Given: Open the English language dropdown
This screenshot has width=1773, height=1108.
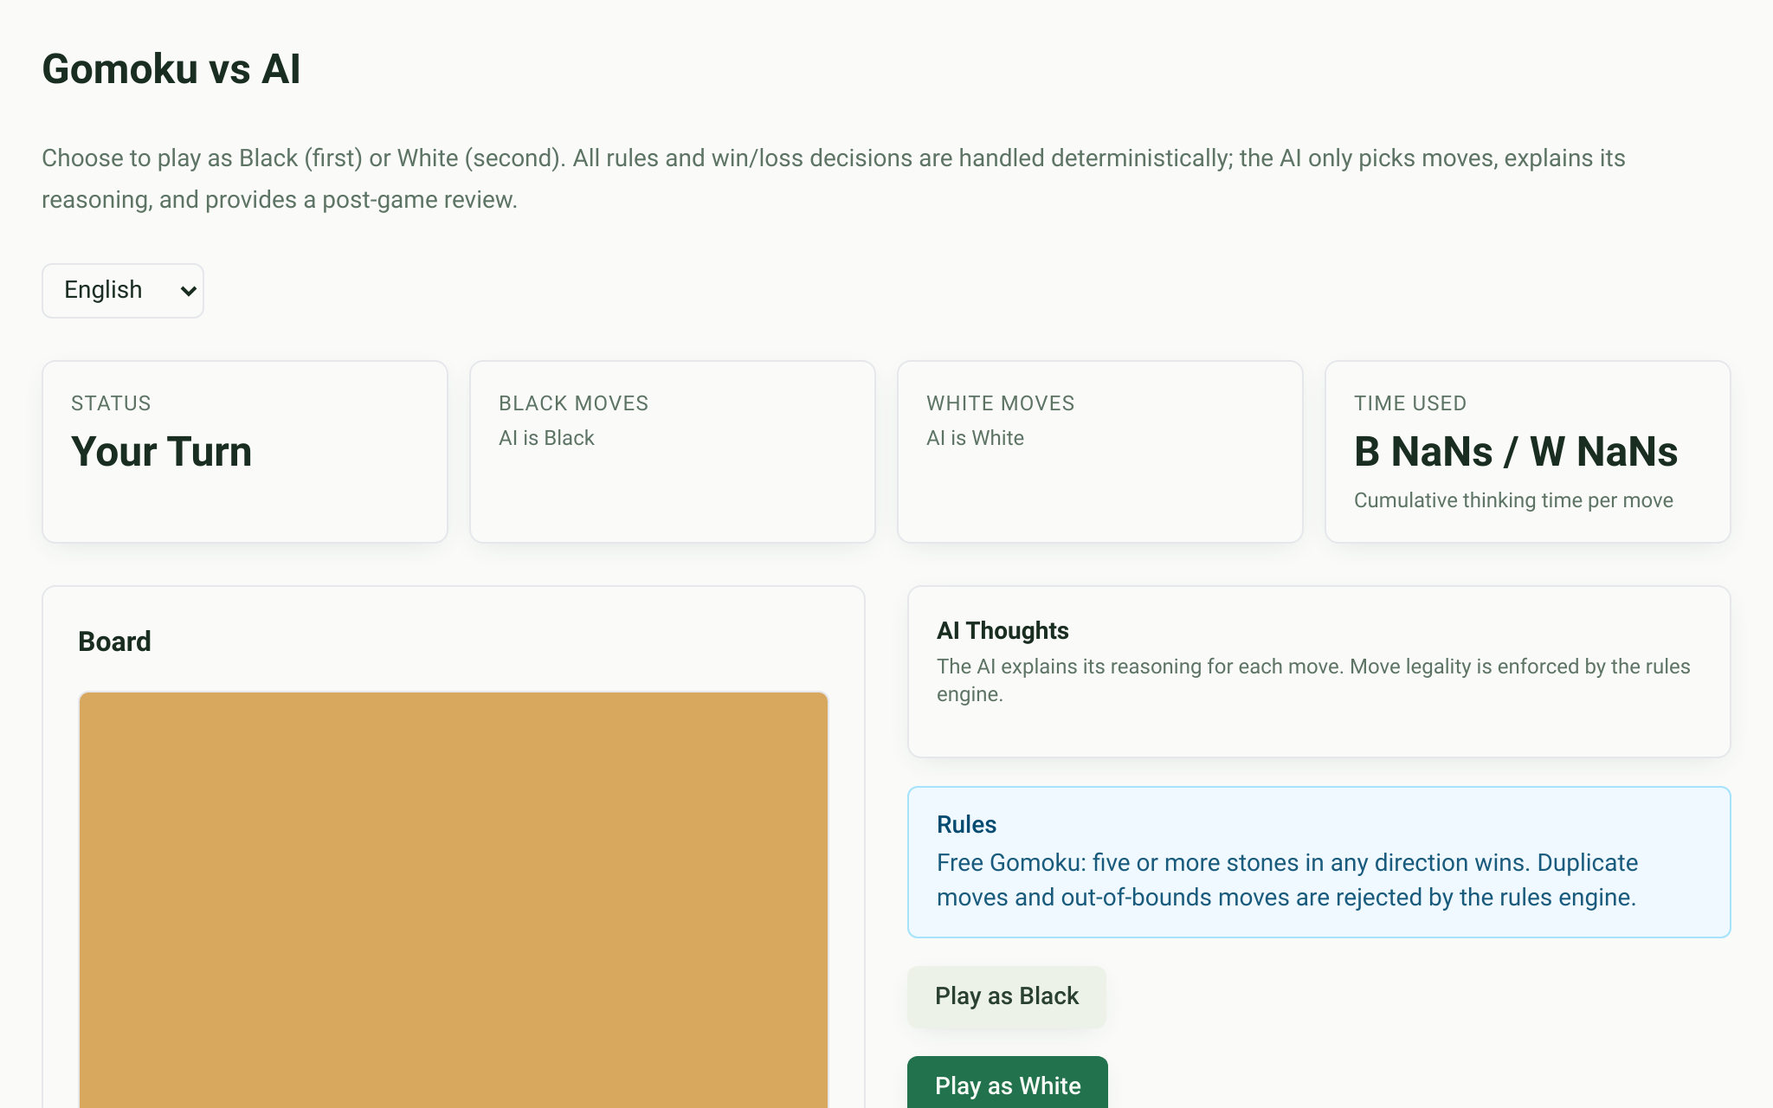Looking at the screenshot, I should tap(123, 291).
